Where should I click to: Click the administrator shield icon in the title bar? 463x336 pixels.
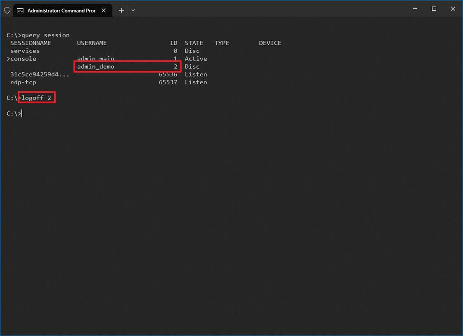click(7, 10)
